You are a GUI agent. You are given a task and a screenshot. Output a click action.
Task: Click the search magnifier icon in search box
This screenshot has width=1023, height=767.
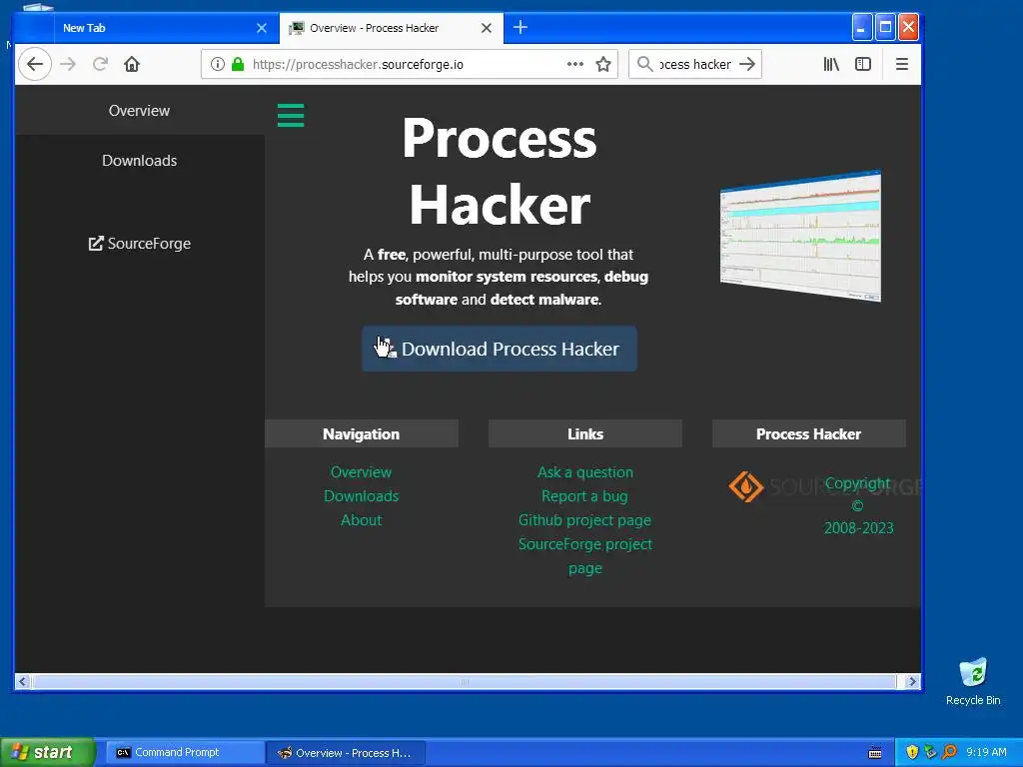click(644, 64)
